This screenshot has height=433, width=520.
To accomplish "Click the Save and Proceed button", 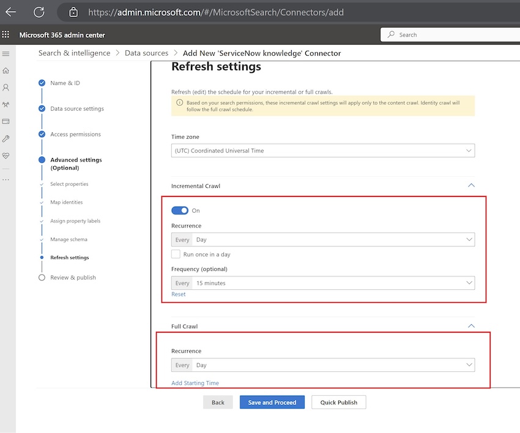I will pyautogui.click(x=272, y=402).
